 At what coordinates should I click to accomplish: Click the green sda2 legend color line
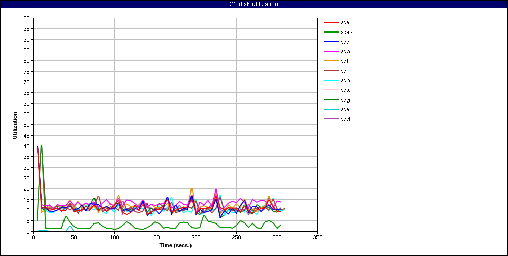[331, 32]
